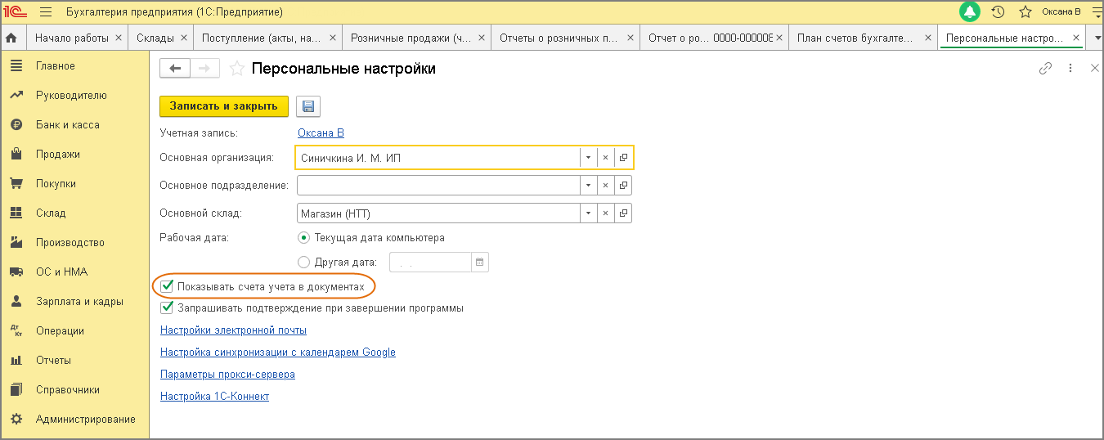
Task: Toggle Показывать счета учета в документах checkbox
Action: coord(168,286)
